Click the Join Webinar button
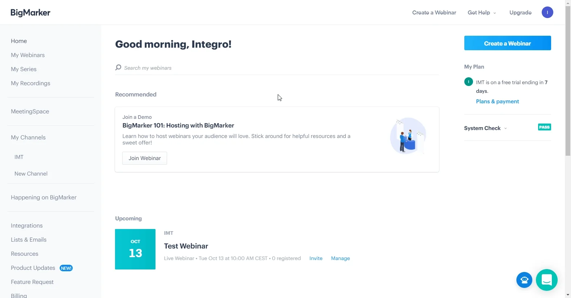The image size is (571, 298). [145, 158]
